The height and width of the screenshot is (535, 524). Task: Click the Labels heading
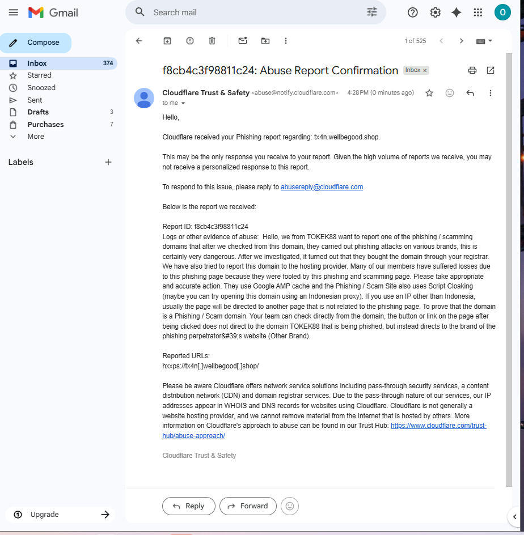coord(21,162)
